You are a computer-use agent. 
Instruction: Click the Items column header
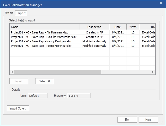tap(133, 27)
